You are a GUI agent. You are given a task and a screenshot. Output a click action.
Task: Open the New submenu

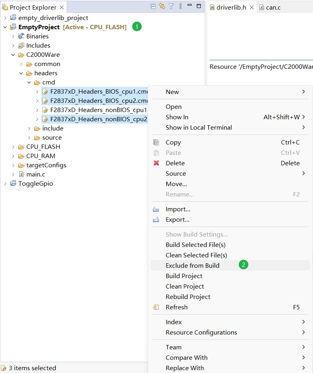click(x=172, y=92)
